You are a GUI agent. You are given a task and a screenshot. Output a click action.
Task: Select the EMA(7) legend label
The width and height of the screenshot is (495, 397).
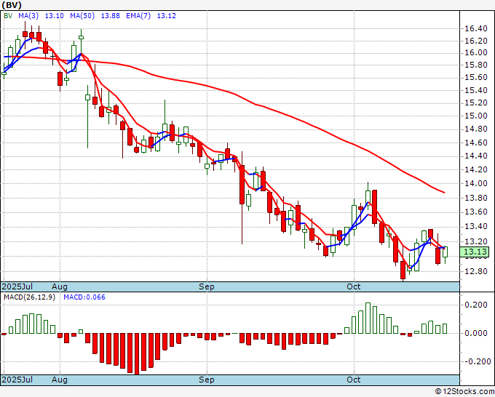tap(138, 16)
